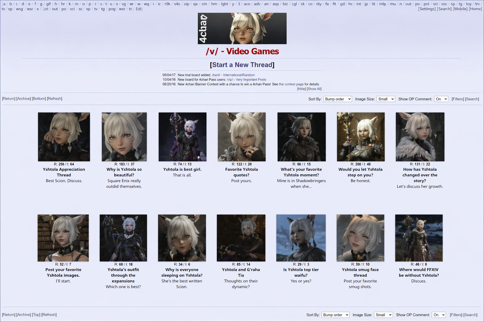Expand the bottom Image Size dropdown

pyautogui.click(x=383, y=315)
